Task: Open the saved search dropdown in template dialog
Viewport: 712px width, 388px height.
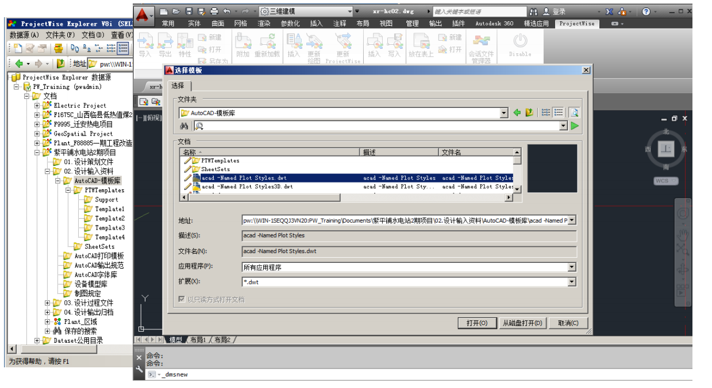Action: [564, 126]
